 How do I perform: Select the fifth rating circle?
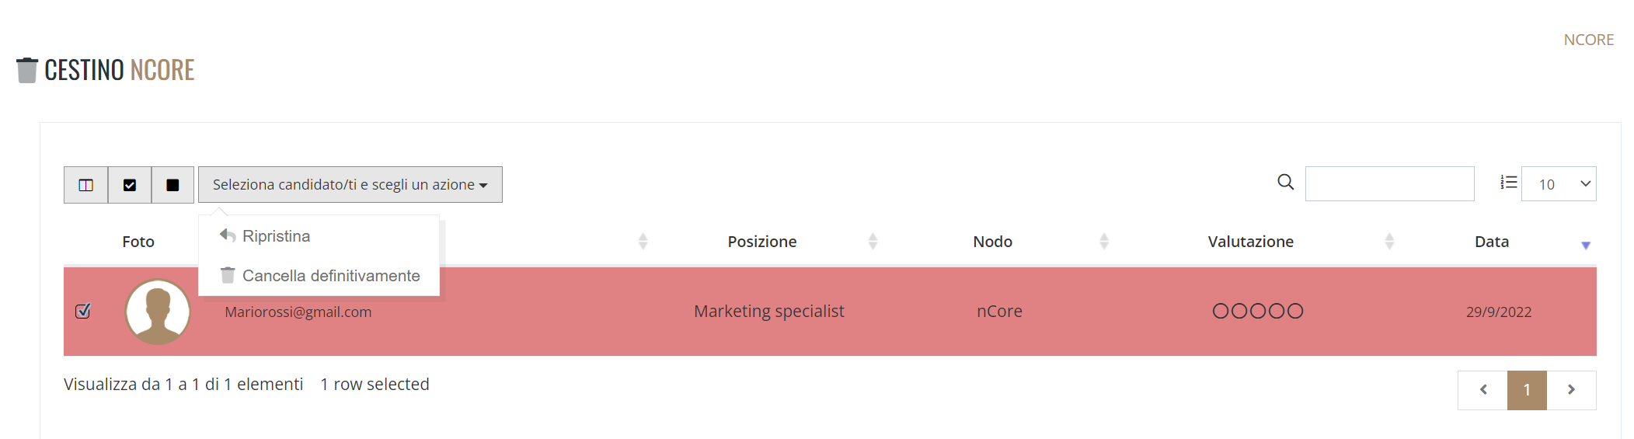1295,311
